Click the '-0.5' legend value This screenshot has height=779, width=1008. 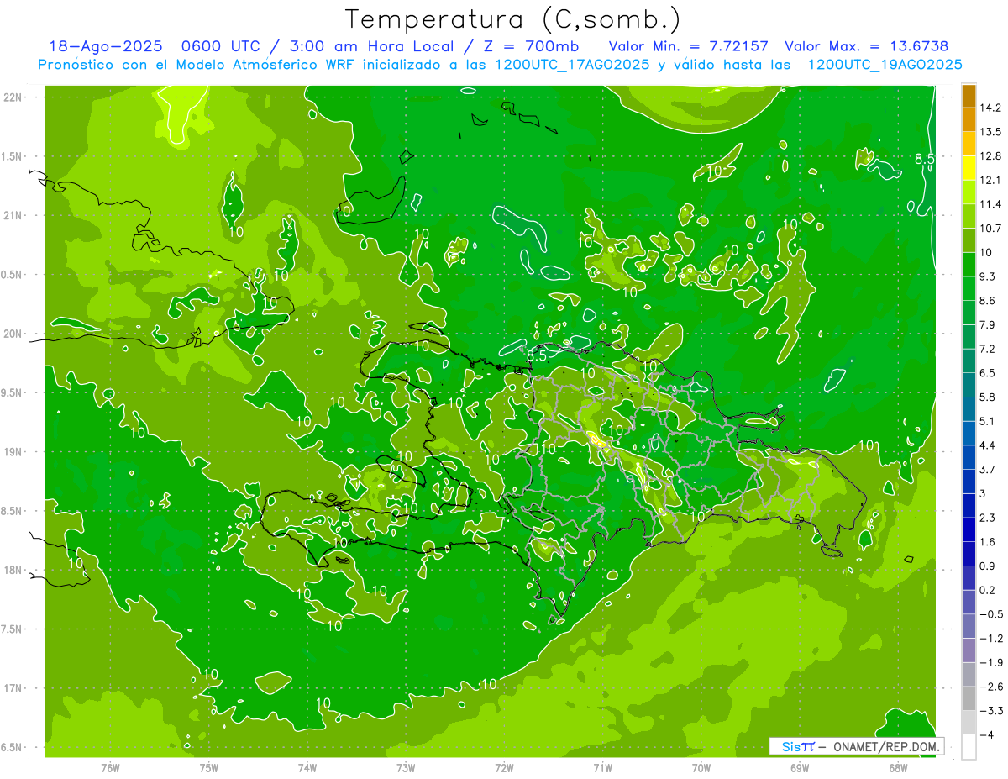991,614
